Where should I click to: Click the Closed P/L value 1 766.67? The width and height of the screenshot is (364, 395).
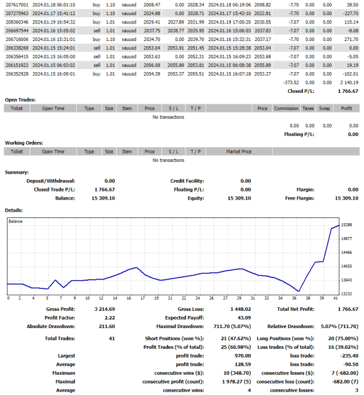[x=348, y=91]
